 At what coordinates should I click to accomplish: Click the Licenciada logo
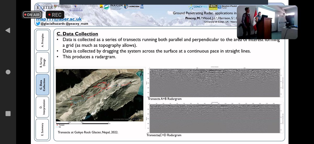(x=134, y=7)
